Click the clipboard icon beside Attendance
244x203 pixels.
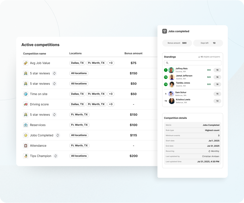pyautogui.click(x=26, y=146)
